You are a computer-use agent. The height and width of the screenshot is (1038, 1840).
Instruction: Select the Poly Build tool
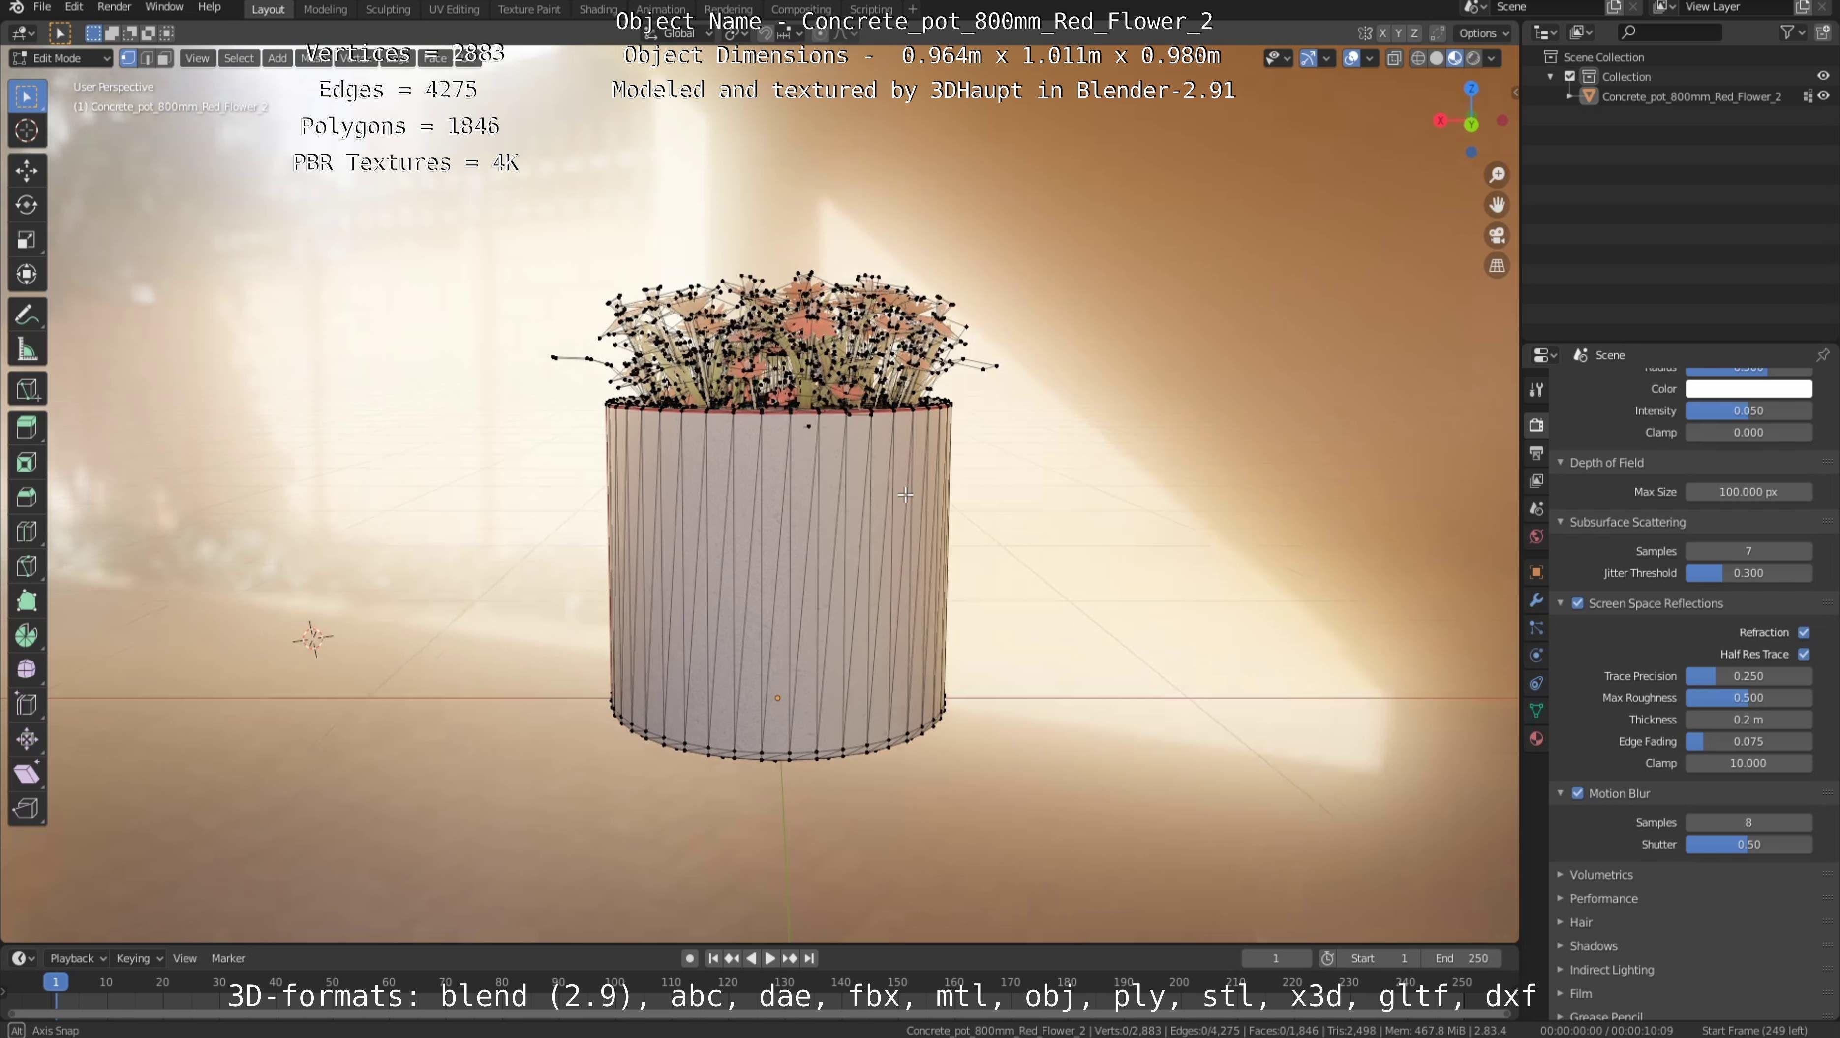[x=27, y=601]
